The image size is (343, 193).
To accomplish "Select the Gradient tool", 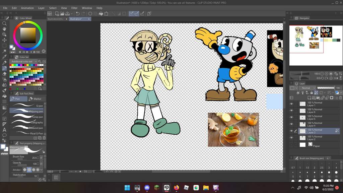I will (x=4, y=108).
